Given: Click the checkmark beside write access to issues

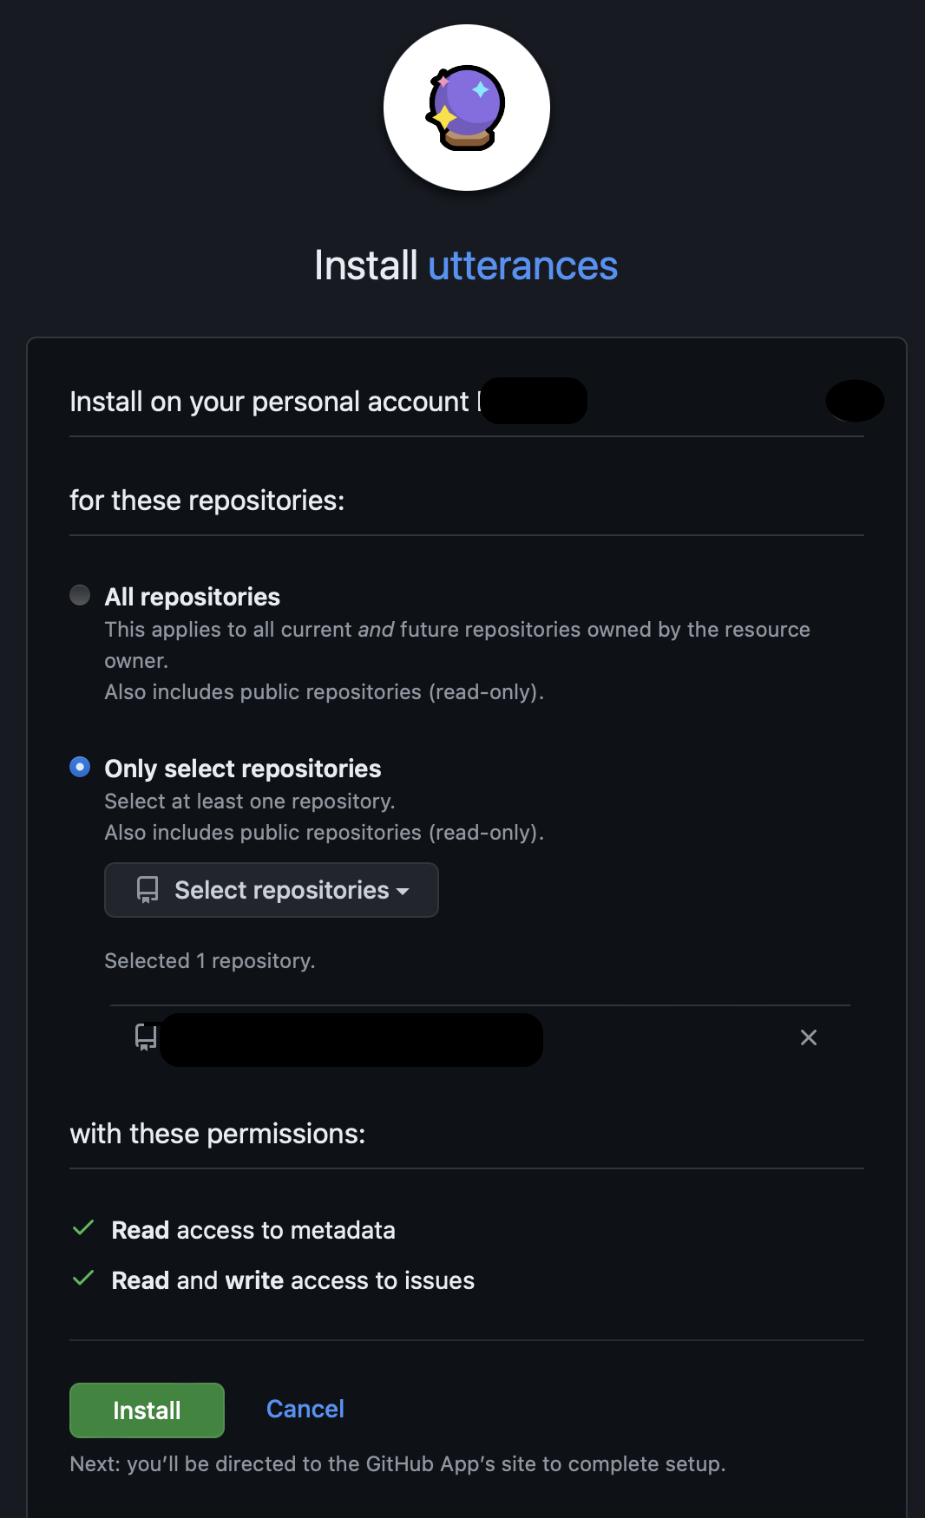Looking at the screenshot, I should (x=83, y=1279).
